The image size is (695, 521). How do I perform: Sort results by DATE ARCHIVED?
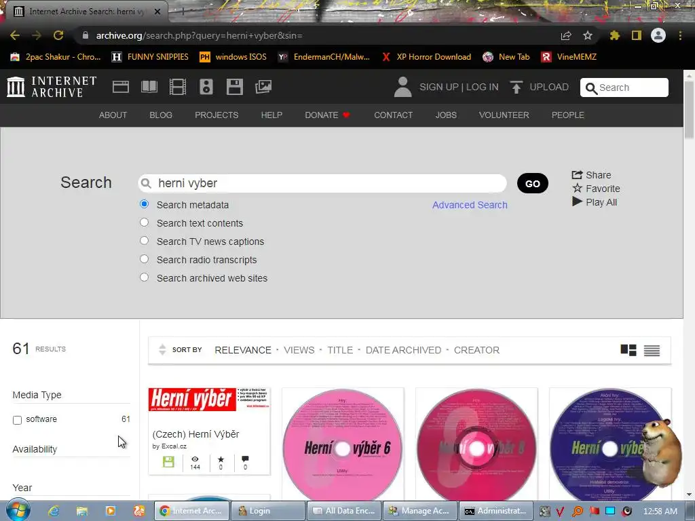coord(403,350)
